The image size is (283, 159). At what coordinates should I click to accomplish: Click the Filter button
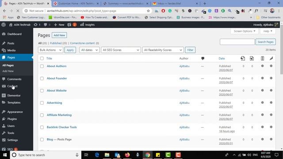pyautogui.click(x=190, y=50)
